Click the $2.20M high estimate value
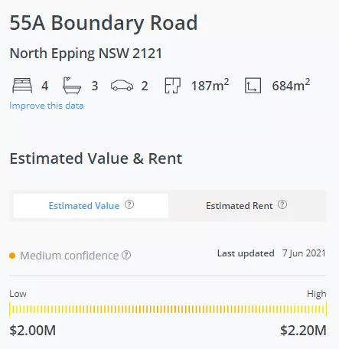The width and height of the screenshot is (339, 349). 303,331
